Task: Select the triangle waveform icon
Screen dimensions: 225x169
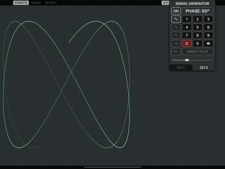Action: [176, 35]
